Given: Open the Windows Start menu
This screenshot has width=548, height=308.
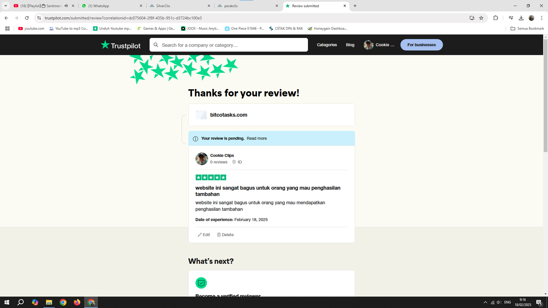Looking at the screenshot, I should click(x=7, y=302).
